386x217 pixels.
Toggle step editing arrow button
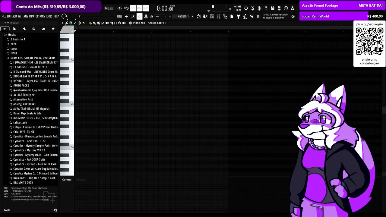tap(126, 16)
